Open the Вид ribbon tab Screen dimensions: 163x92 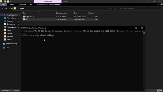(31, 5)
